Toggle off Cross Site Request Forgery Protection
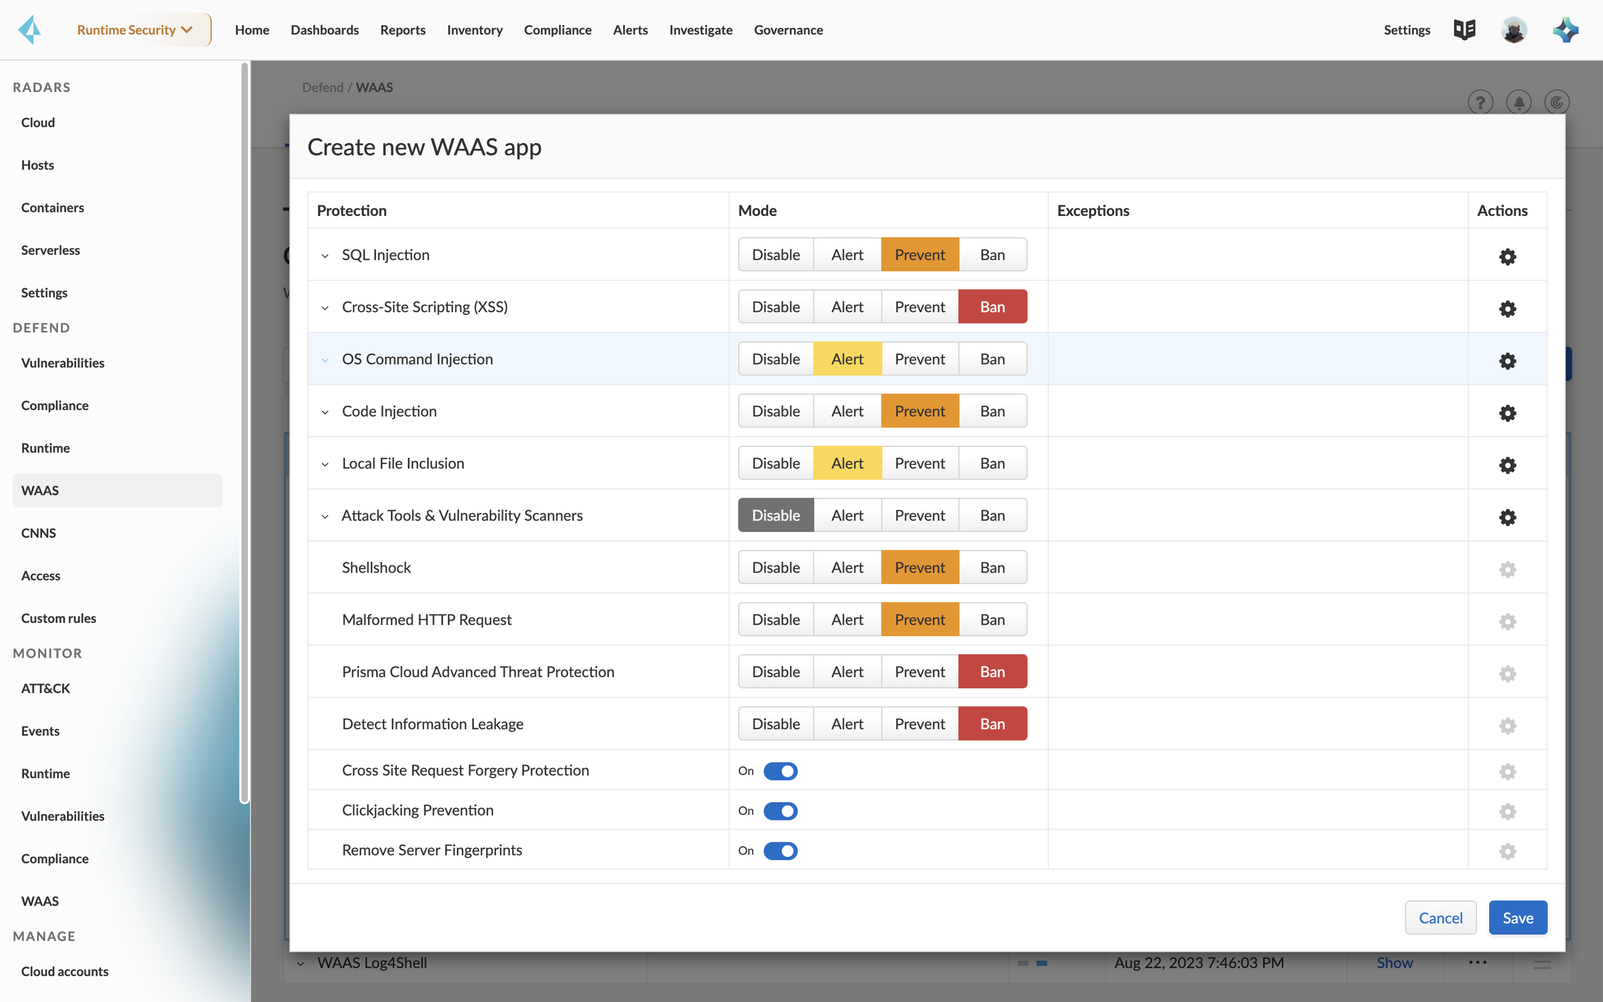The width and height of the screenshot is (1603, 1002). click(x=781, y=771)
